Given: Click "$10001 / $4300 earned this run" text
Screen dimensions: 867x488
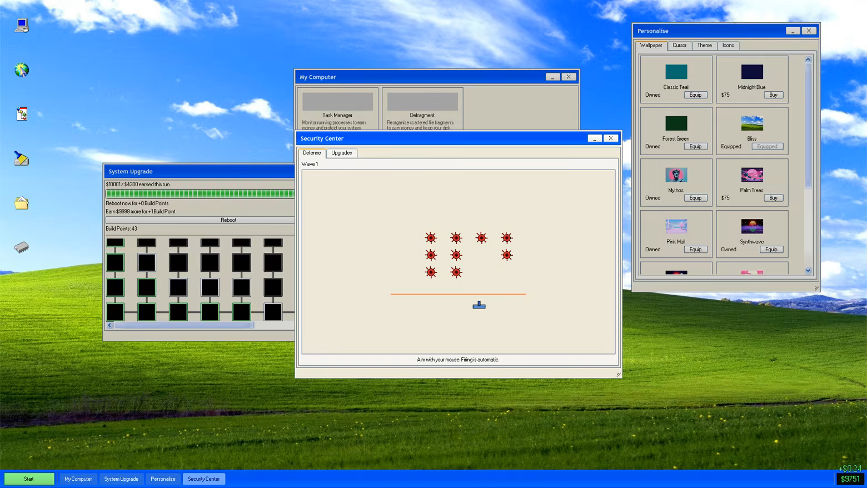Looking at the screenshot, I should coord(138,185).
